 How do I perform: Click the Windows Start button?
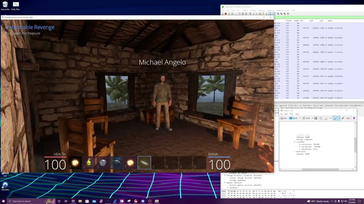coord(3,201)
